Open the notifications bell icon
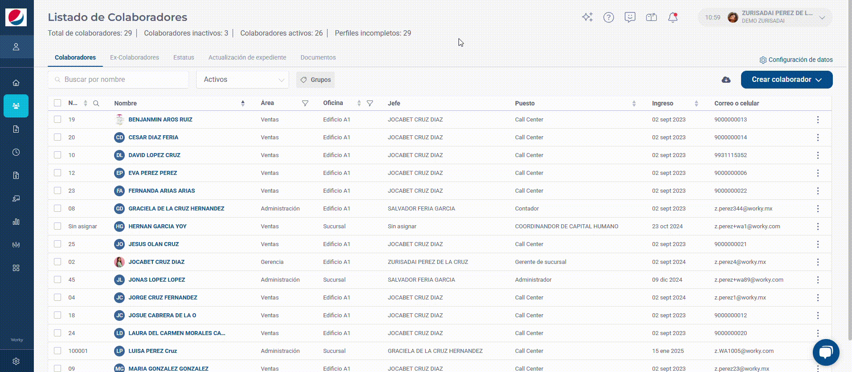852x372 pixels. coord(673,17)
